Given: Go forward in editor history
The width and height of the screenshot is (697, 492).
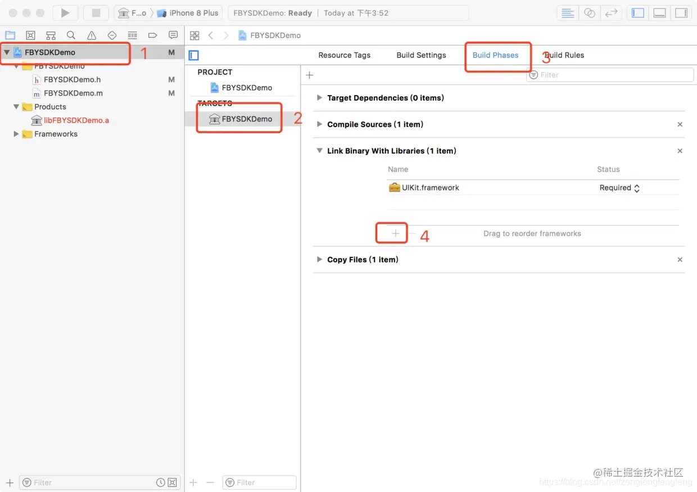Looking at the screenshot, I should pyautogui.click(x=226, y=35).
